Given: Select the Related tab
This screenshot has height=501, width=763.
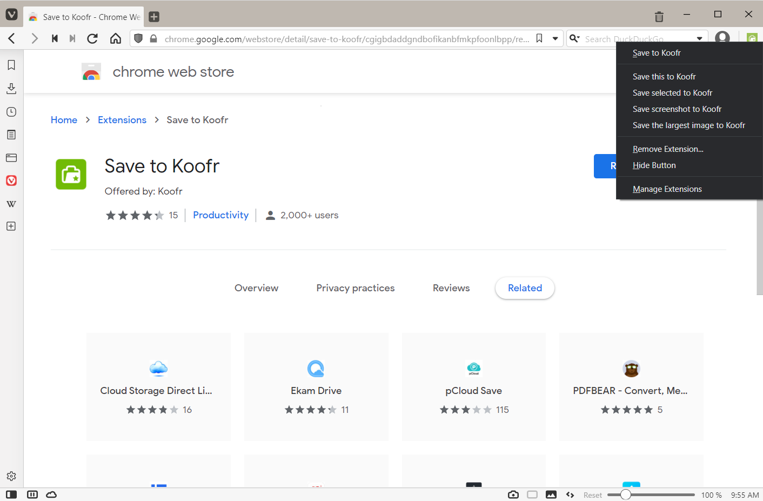Looking at the screenshot, I should 525,288.
